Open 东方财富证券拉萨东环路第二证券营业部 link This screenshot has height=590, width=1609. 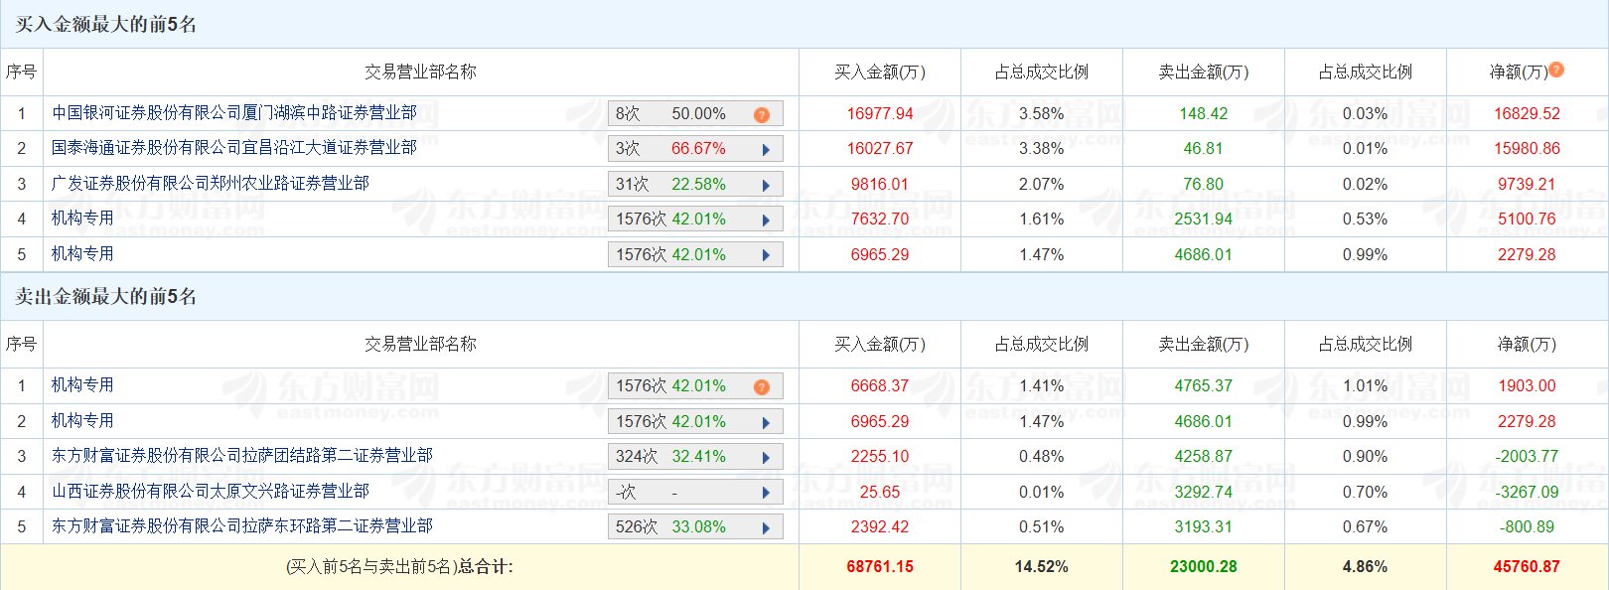tap(242, 526)
